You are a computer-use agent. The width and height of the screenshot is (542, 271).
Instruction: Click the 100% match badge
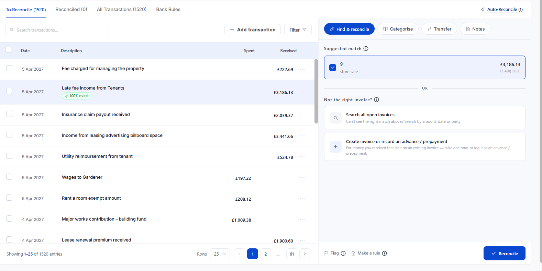point(77,96)
